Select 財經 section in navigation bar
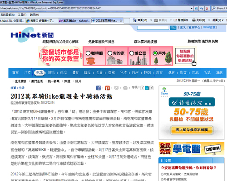Screen dimensions: 227x181 coord(87,72)
